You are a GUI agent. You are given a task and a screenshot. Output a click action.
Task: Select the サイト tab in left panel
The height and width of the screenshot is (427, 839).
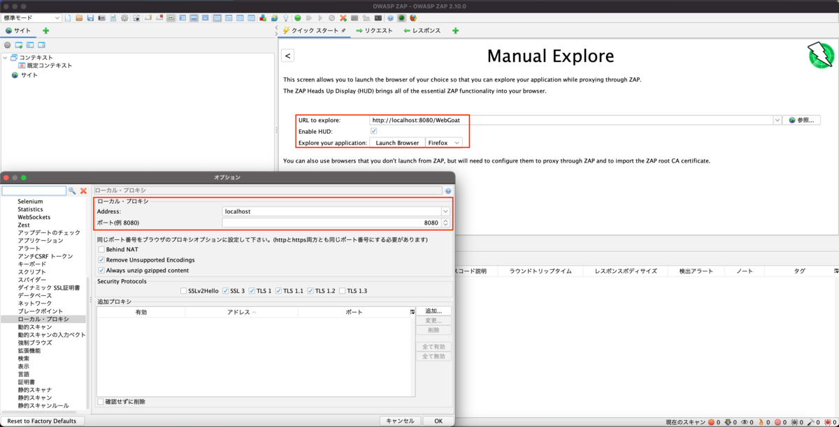pos(17,31)
